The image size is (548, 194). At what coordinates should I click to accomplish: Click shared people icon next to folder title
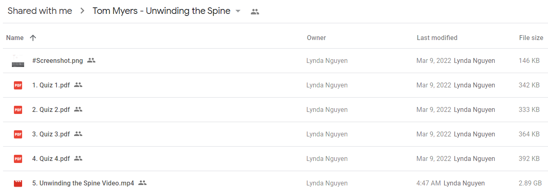255,12
